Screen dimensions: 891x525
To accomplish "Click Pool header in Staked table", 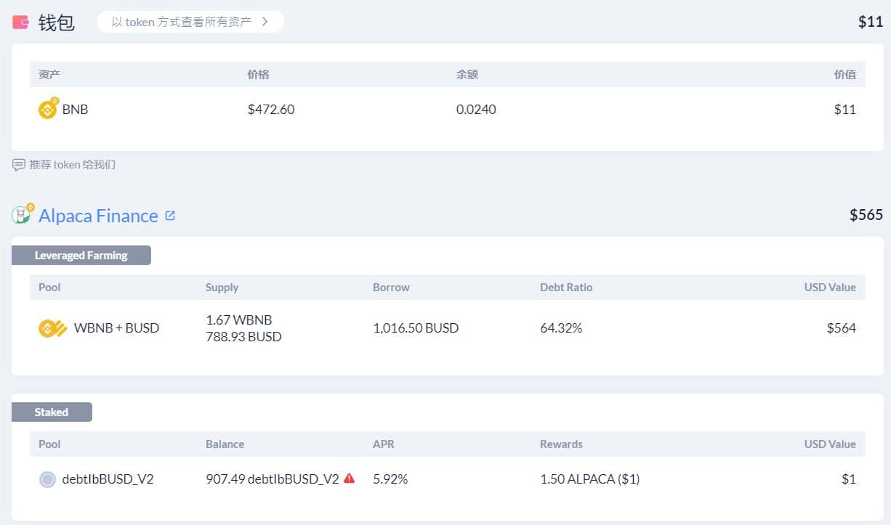I will click(49, 444).
